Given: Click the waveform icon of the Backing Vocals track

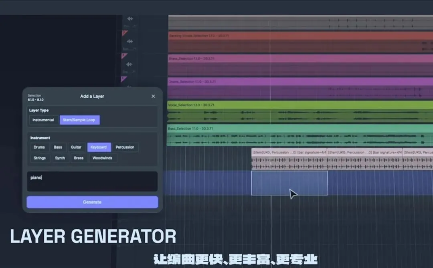Looking at the screenshot, I should pyautogui.click(x=129, y=41).
